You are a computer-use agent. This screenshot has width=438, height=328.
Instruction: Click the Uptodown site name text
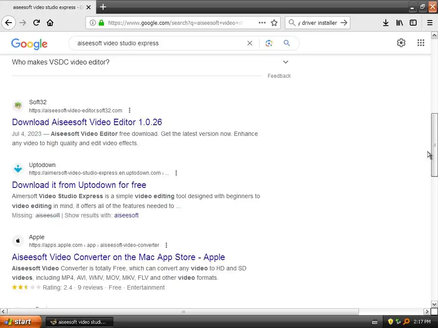click(42, 165)
